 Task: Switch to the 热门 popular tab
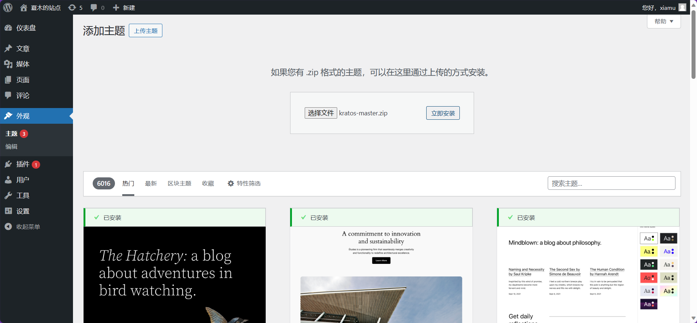[x=128, y=184]
